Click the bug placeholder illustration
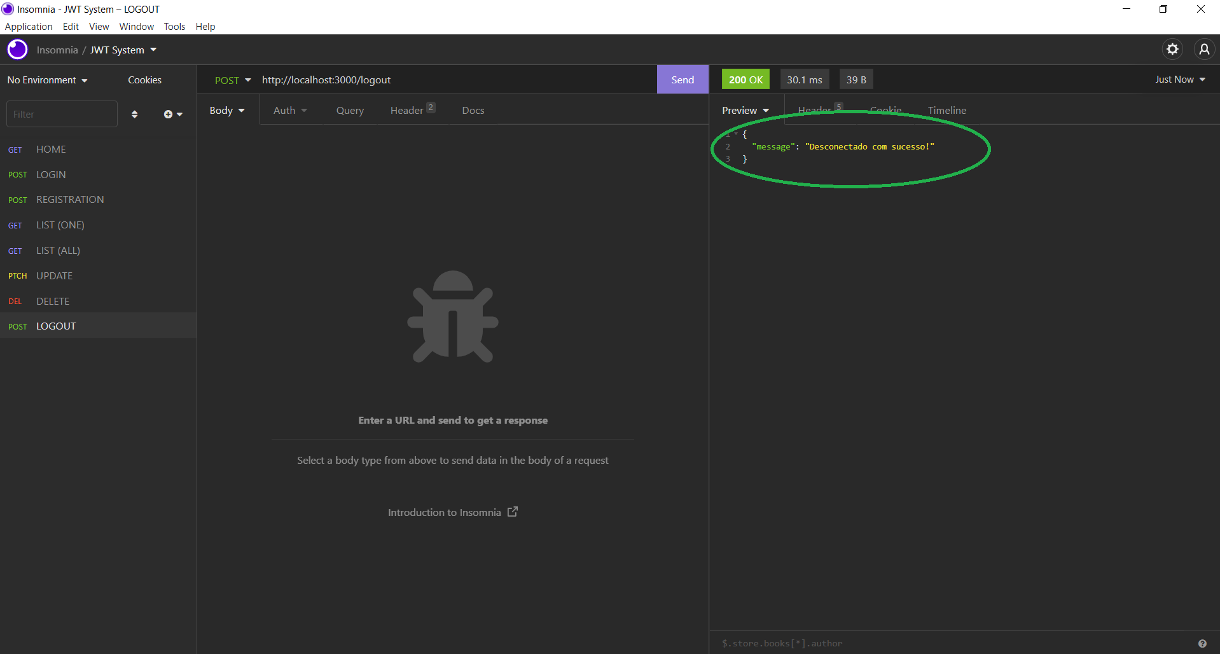This screenshot has width=1220, height=654. click(452, 316)
